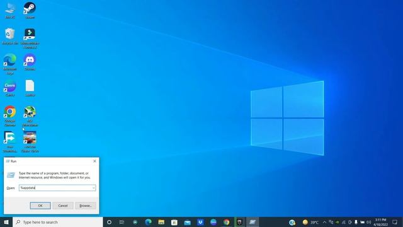Select the blank document file on desktop
403x227 pixels.
30,88
